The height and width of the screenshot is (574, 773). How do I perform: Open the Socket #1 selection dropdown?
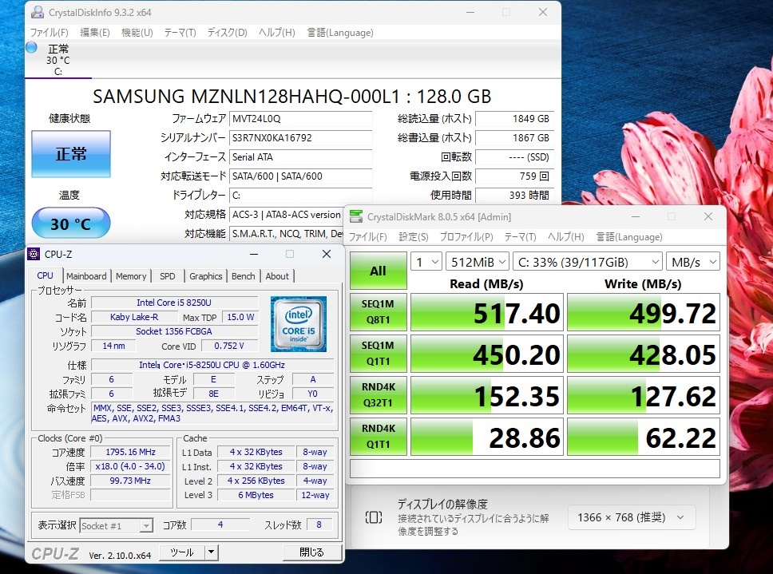click(x=117, y=526)
